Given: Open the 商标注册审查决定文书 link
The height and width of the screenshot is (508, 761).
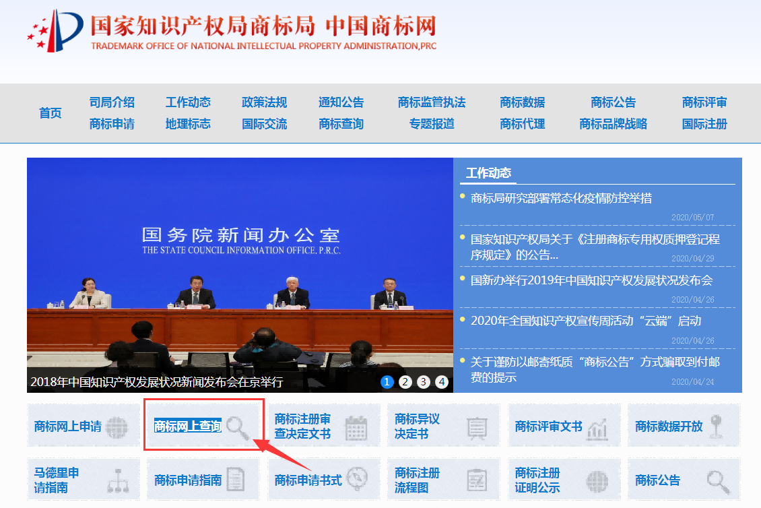Looking at the screenshot, I should [303, 426].
